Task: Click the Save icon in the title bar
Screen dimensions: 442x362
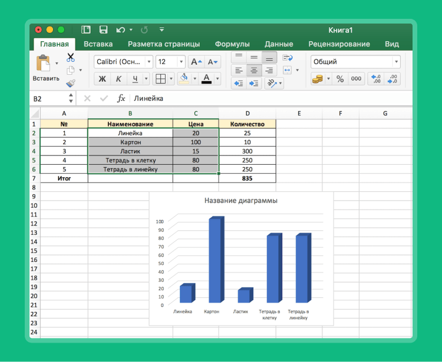Action: pos(103,29)
